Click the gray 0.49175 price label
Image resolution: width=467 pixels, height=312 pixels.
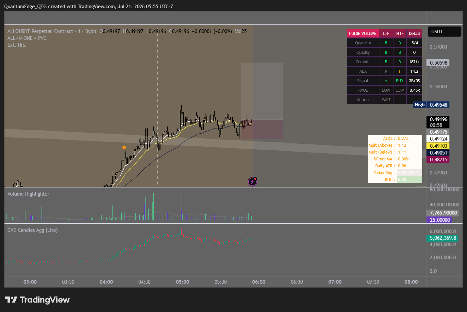point(438,132)
